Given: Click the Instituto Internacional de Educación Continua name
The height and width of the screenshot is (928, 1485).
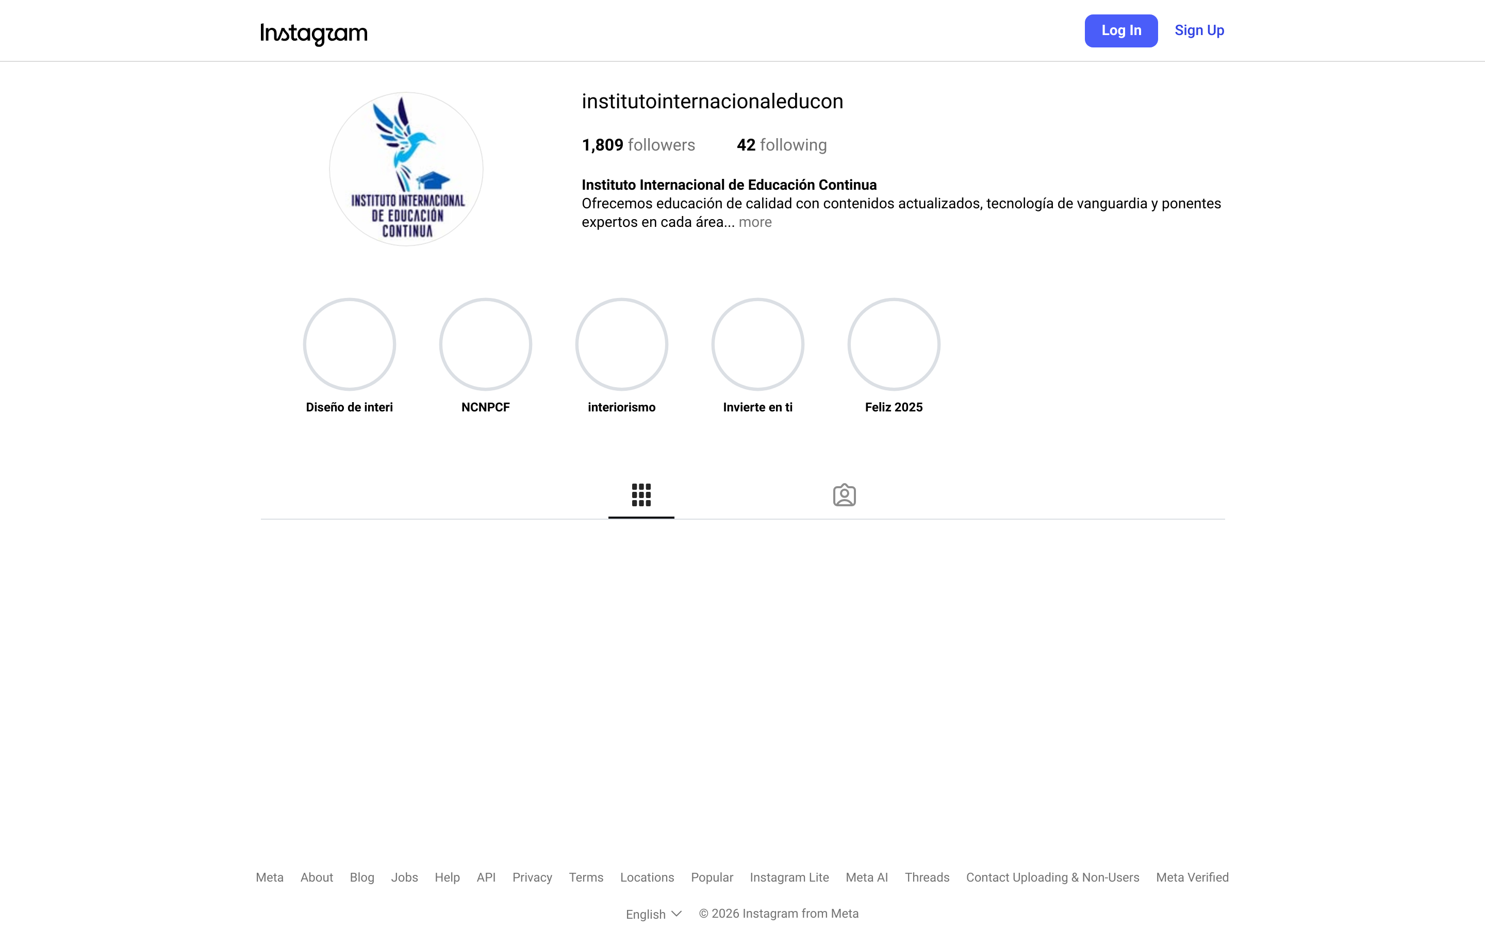Looking at the screenshot, I should coord(729,185).
